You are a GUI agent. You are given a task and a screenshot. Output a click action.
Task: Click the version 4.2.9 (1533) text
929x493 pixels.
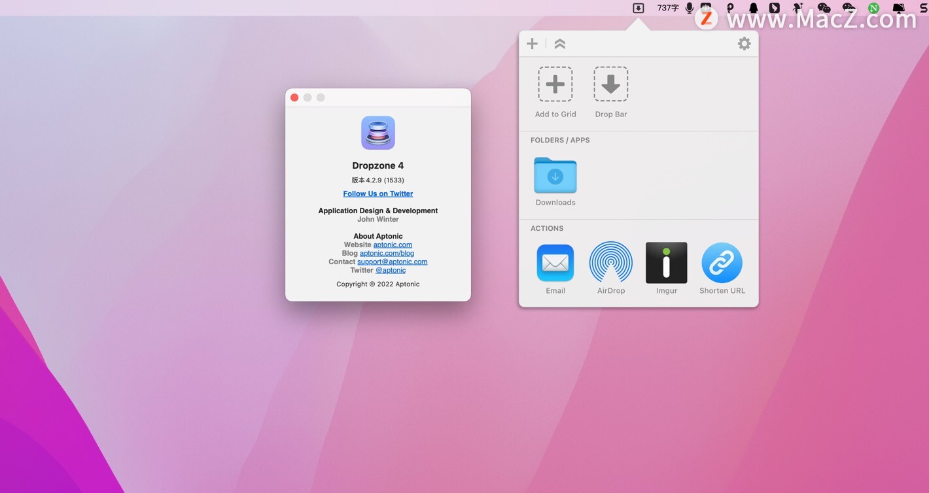pos(378,180)
